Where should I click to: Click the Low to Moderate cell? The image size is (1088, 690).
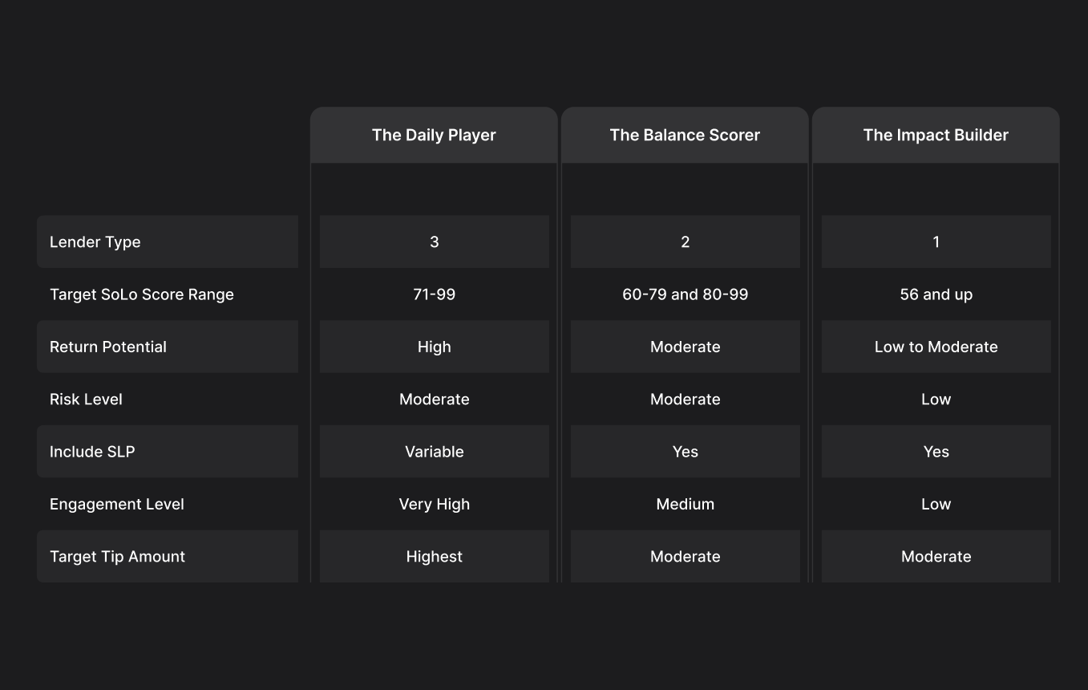[x=936, y=347]
